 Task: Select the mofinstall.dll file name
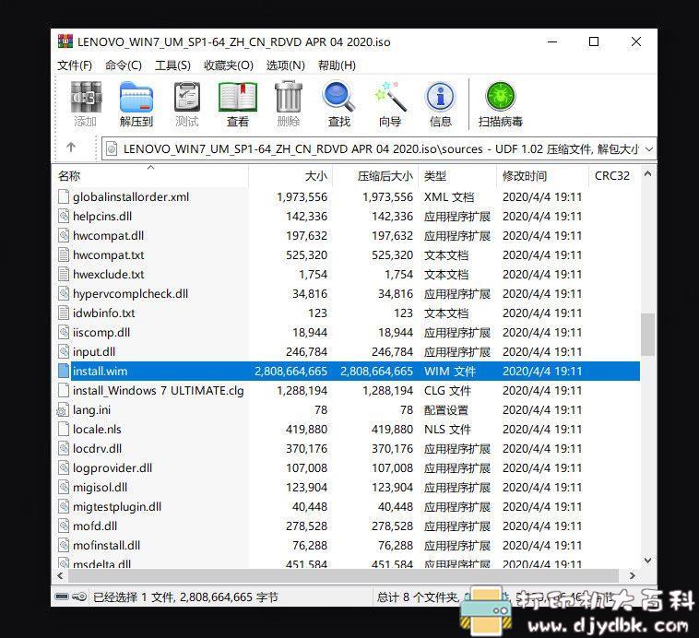point(106,545)
